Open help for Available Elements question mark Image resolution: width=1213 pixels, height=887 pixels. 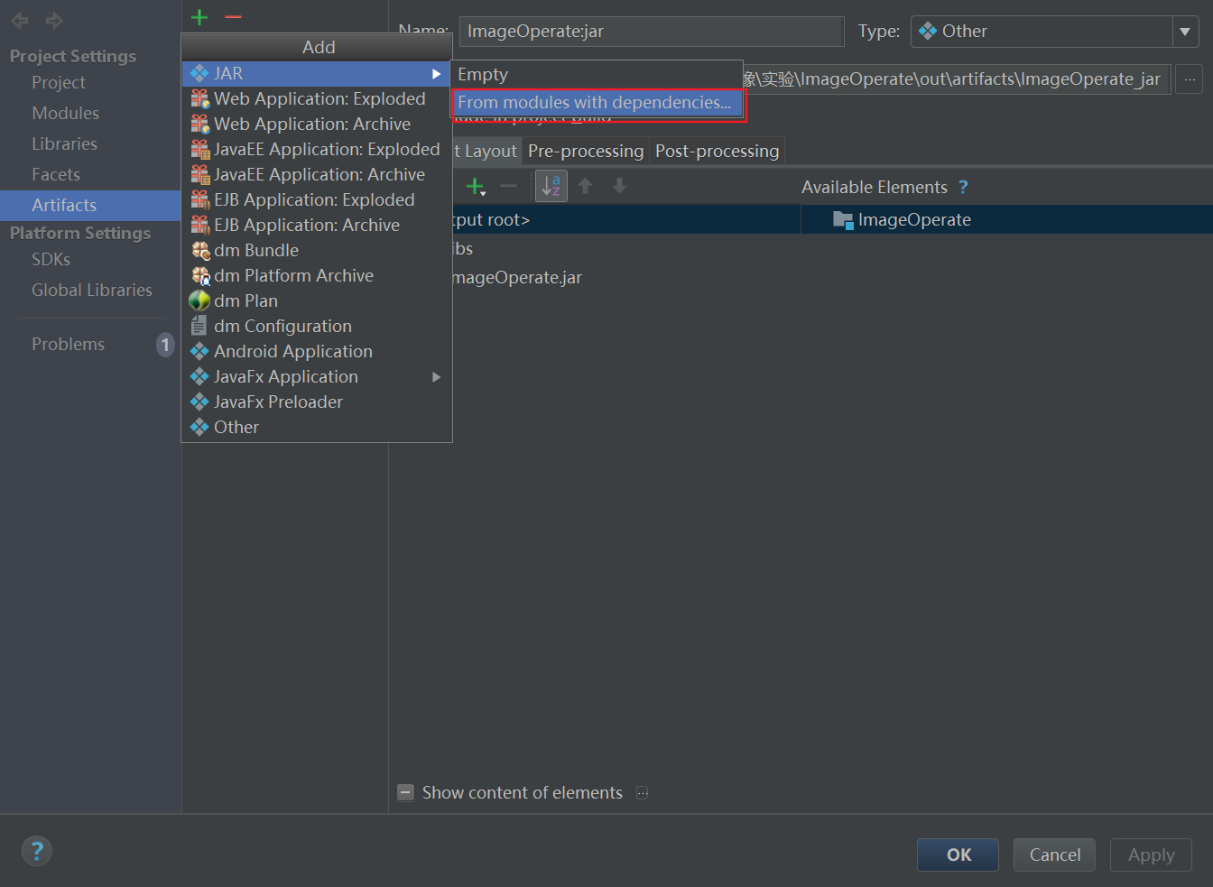[x=962, y=187]
